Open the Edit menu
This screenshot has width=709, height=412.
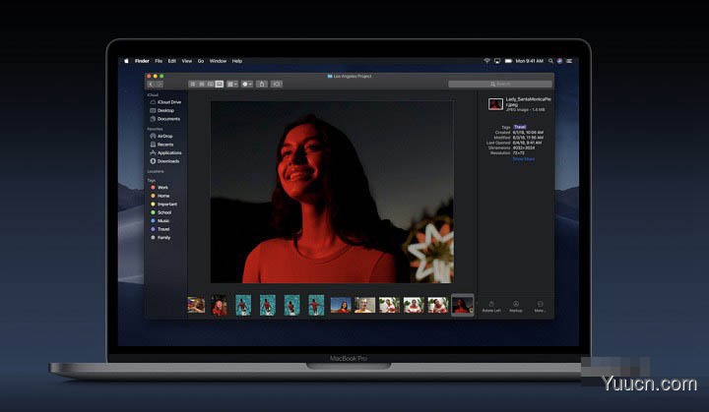click(x=172, y=61)
